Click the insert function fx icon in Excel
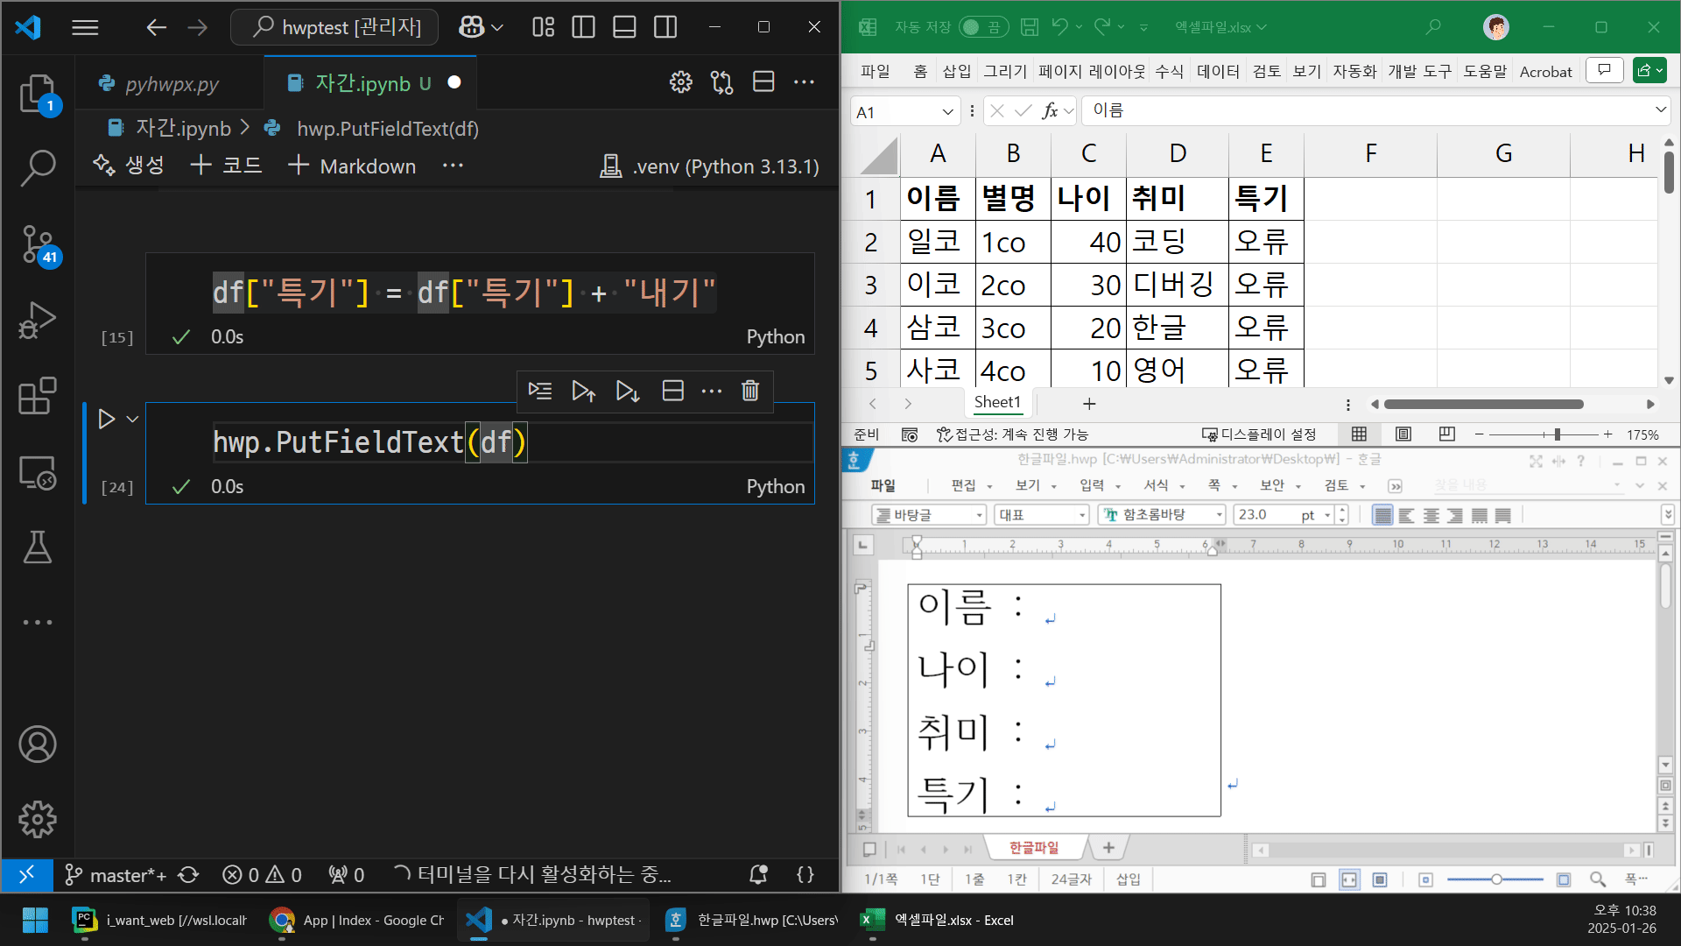This screenshot has width=1681, height=946. 1050,111
